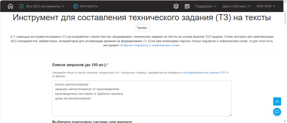287x123 pixels.
Task: Open the NVD NVD account dropdown
Action: pos(266,6)
